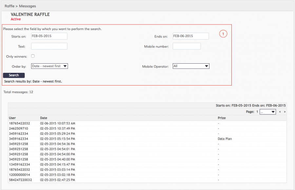Open the page number dropdown
The image size is (295, 190).
[267, 112]
